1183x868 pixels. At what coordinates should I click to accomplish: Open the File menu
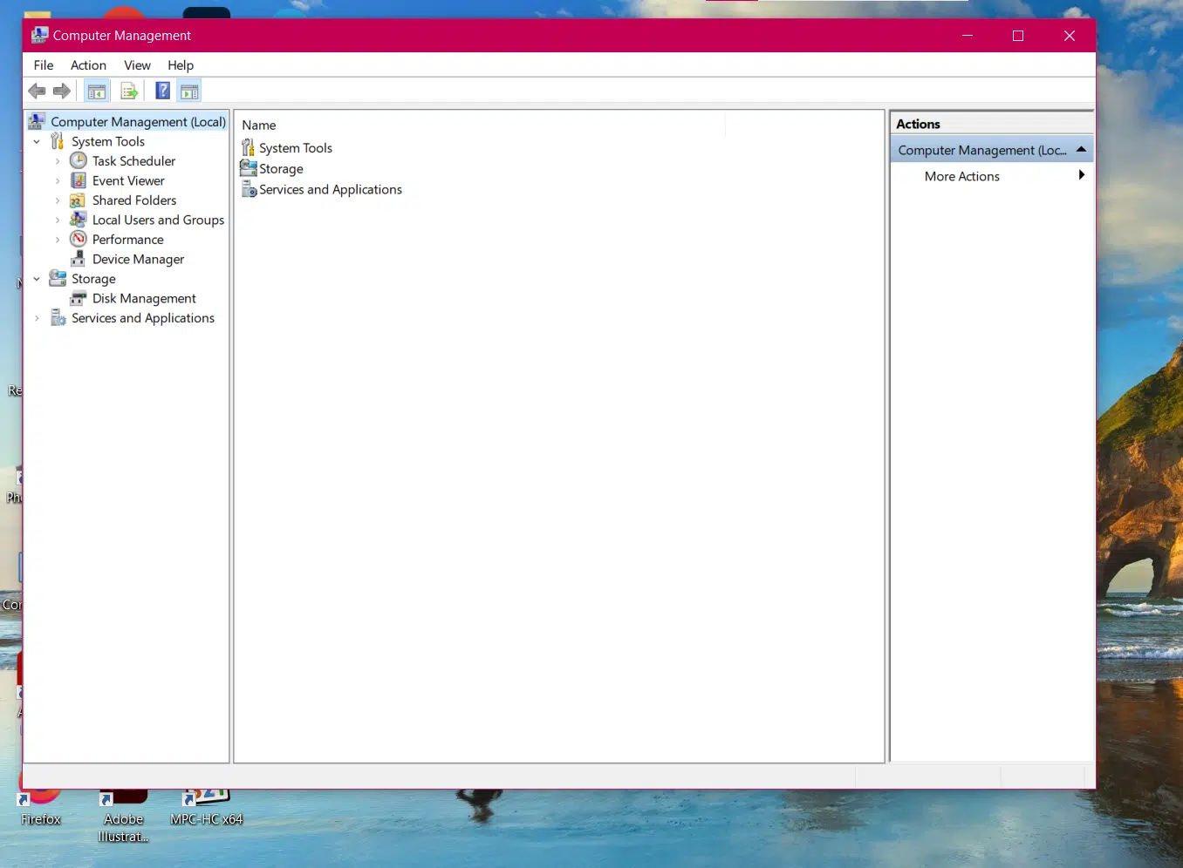(x=44, y=65)
